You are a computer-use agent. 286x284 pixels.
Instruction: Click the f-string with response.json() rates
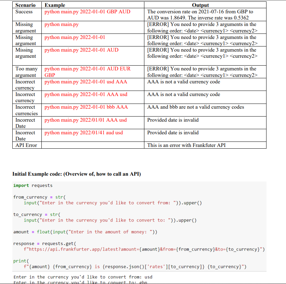(135, 267)
